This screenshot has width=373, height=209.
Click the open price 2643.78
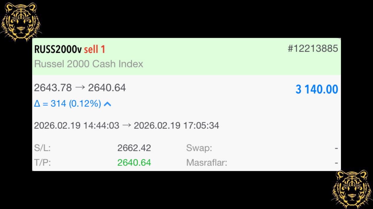53,88
